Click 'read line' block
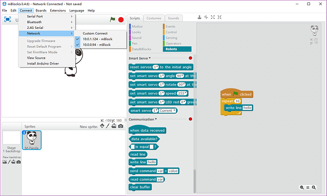The height and width of the screenshot is (196, 327). (x=138, y=154)
